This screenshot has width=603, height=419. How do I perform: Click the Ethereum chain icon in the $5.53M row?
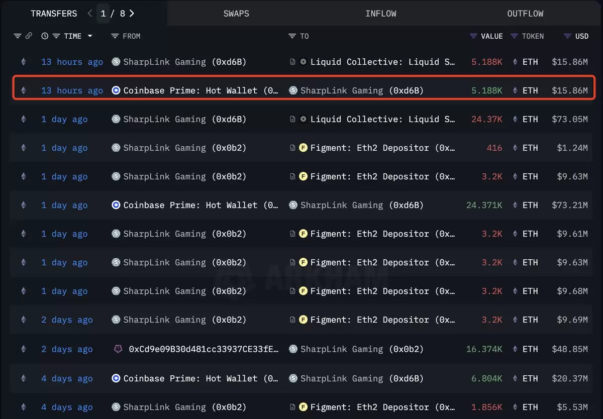pyautogui.click(x=23, y=407)
